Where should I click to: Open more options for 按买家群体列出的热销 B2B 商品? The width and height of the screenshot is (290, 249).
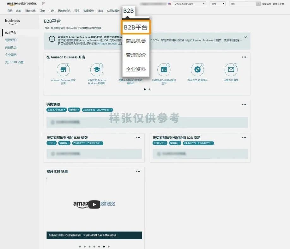pyautogui.click(x=244, y=138)
